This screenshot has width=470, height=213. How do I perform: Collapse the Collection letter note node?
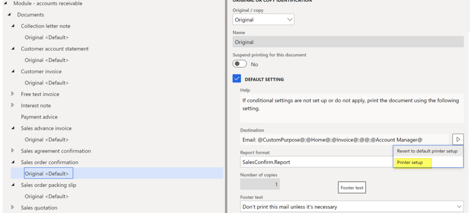pos(13,26)
